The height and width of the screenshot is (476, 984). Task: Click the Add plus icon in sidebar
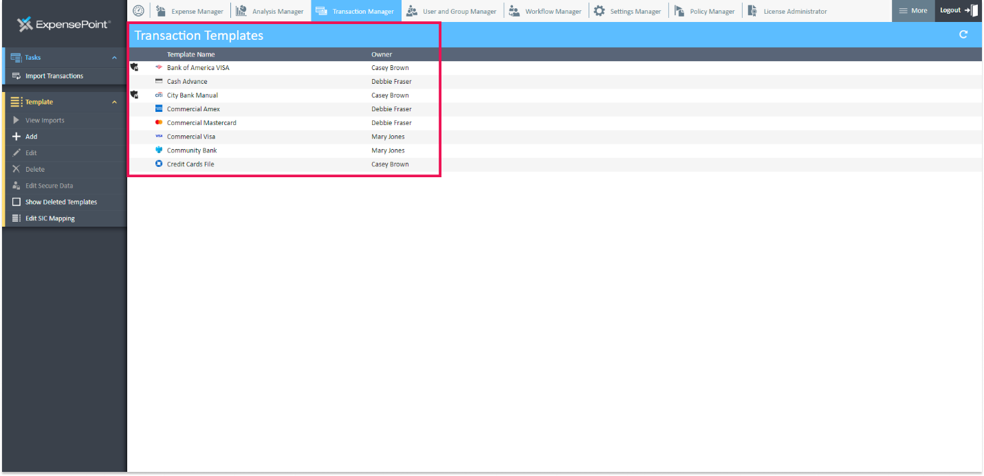[17, 137]
